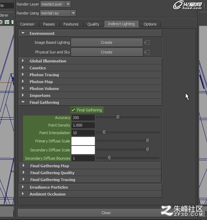Click the Accuracy value field
The width and height of the screenshot is (207, 220).
tap(83, 118)
